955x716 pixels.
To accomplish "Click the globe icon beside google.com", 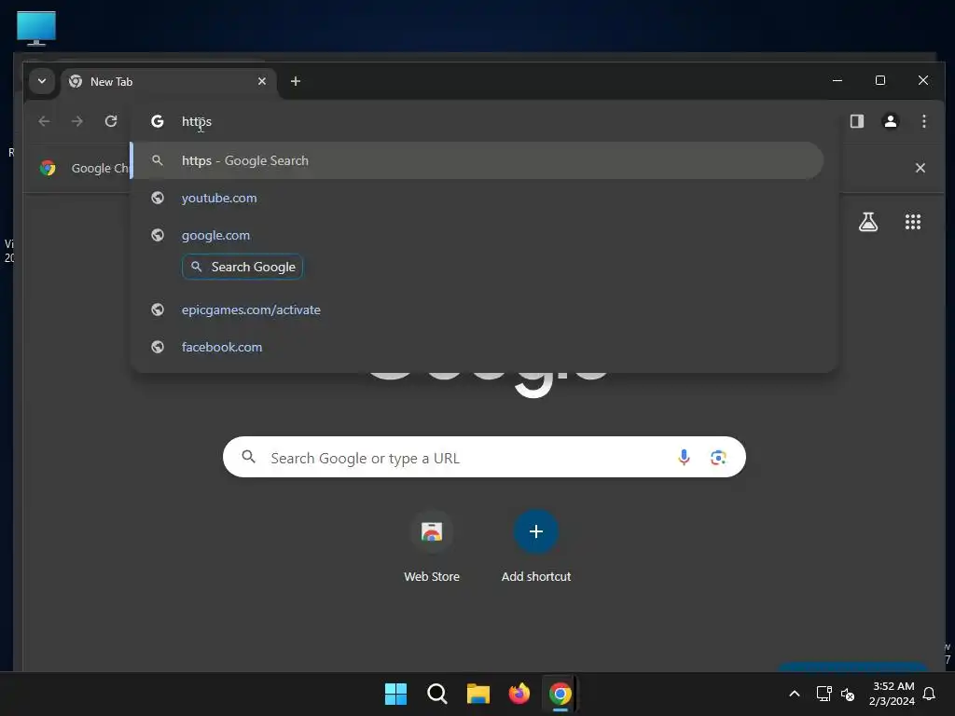I will pyautogui.click(x=157, y=235).
